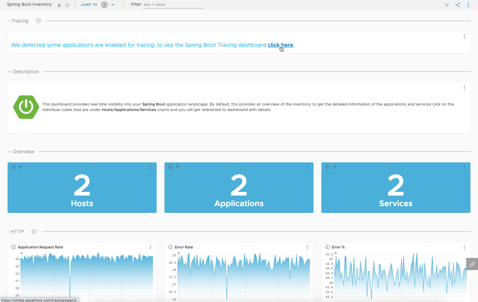Image resolution: width=478 pixels, height=302 pixels.
Task: Favorite the dashboard with the star icon
Action: point(67,5)
